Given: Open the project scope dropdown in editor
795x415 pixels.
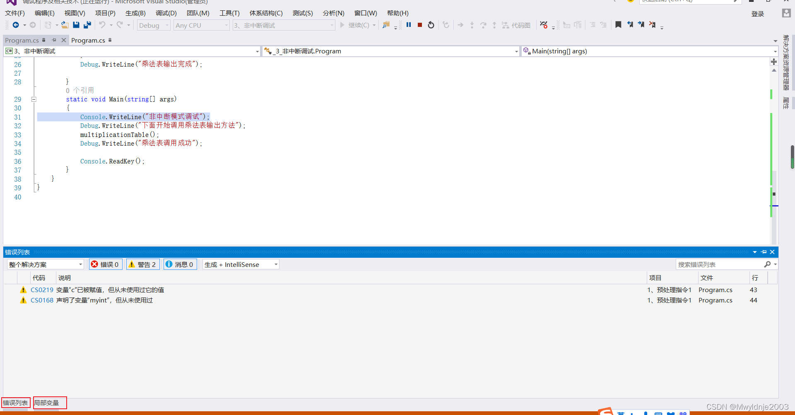Looking at the screenshot, I should click(x=132, y=51).
